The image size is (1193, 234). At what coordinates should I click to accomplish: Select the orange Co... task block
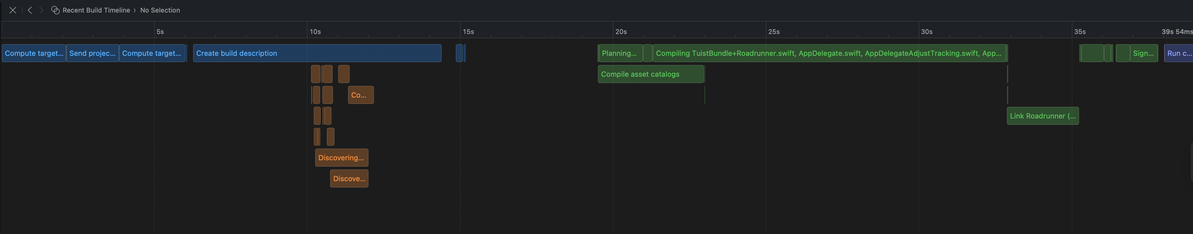tap(361, 95)
